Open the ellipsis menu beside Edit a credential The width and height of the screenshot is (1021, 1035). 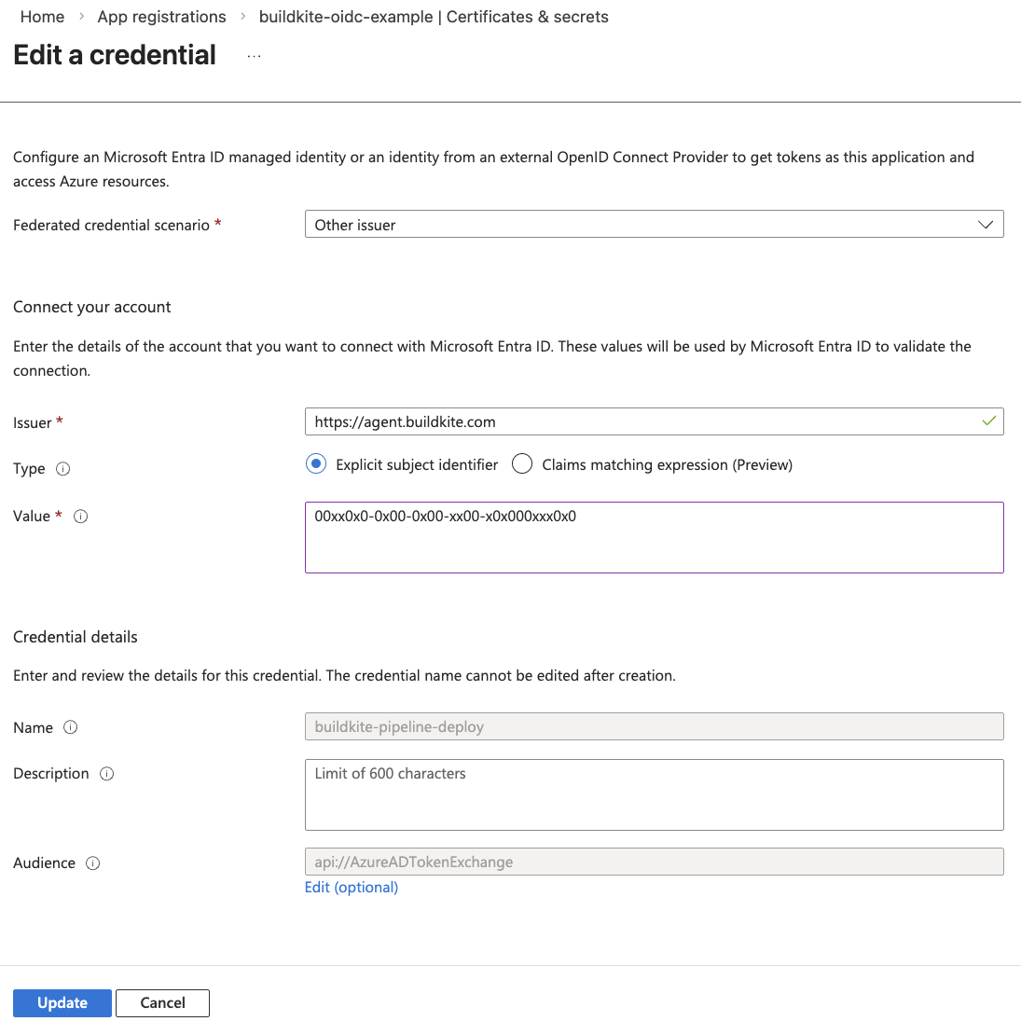click(x=253, y=58)
